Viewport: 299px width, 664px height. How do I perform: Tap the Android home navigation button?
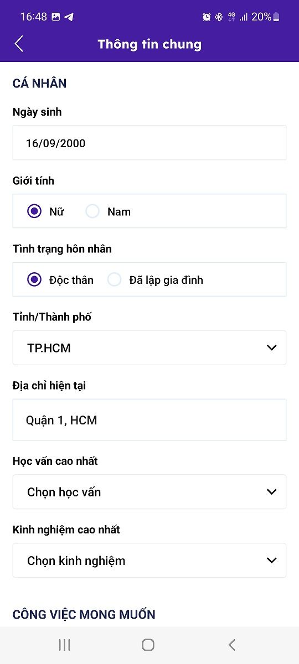tap(148, 645)
